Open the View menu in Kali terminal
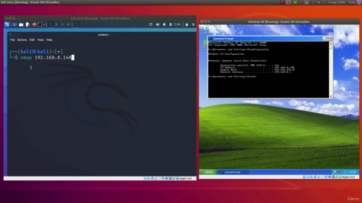362x203 pixels. 40,40
